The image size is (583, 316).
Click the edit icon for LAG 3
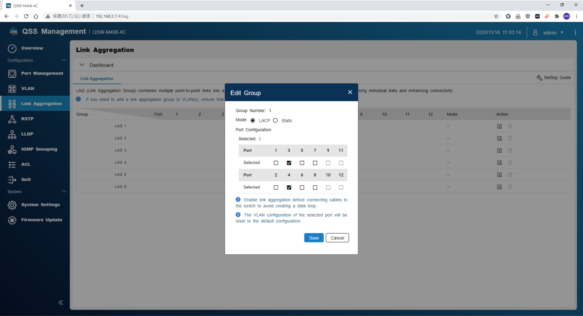coord(499,150)
